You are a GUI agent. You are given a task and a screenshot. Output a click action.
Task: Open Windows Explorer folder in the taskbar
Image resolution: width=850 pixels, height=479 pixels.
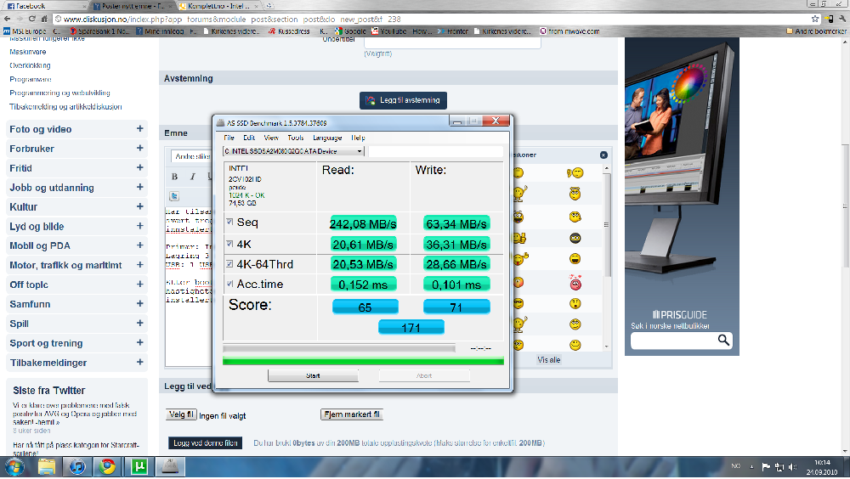click(47, 467)
